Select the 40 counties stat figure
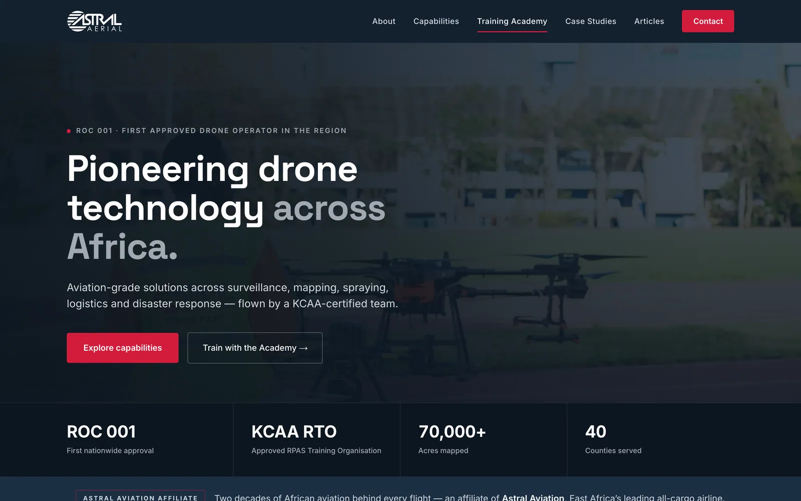 pos(596,431)
